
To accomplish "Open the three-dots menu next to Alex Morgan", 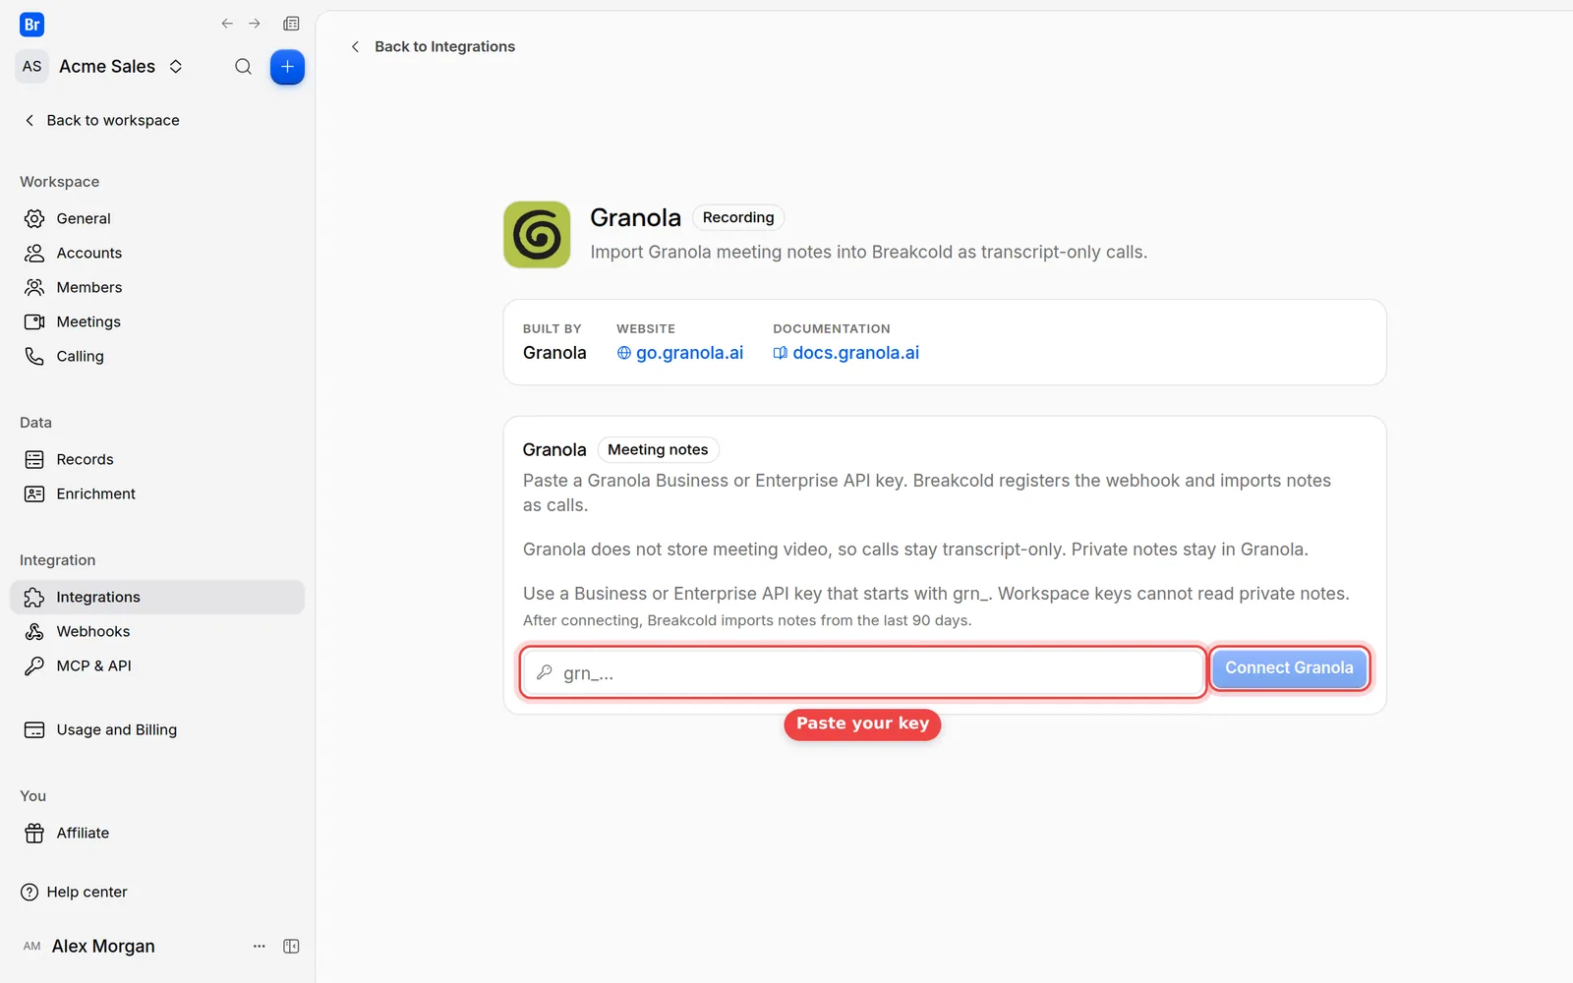I will (260, 946).
